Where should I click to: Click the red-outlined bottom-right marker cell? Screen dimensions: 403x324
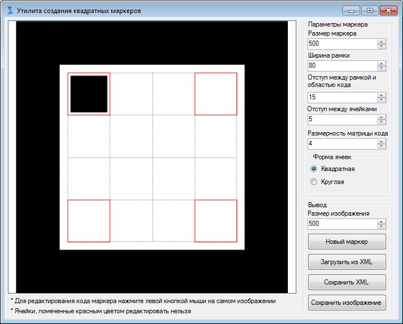(216, 221)
